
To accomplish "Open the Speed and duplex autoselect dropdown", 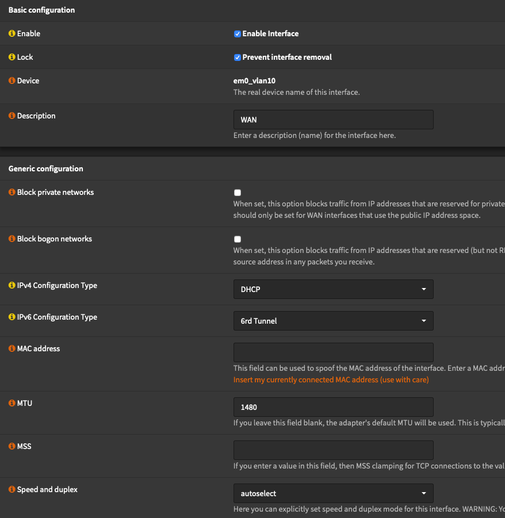I will point(333,493).
